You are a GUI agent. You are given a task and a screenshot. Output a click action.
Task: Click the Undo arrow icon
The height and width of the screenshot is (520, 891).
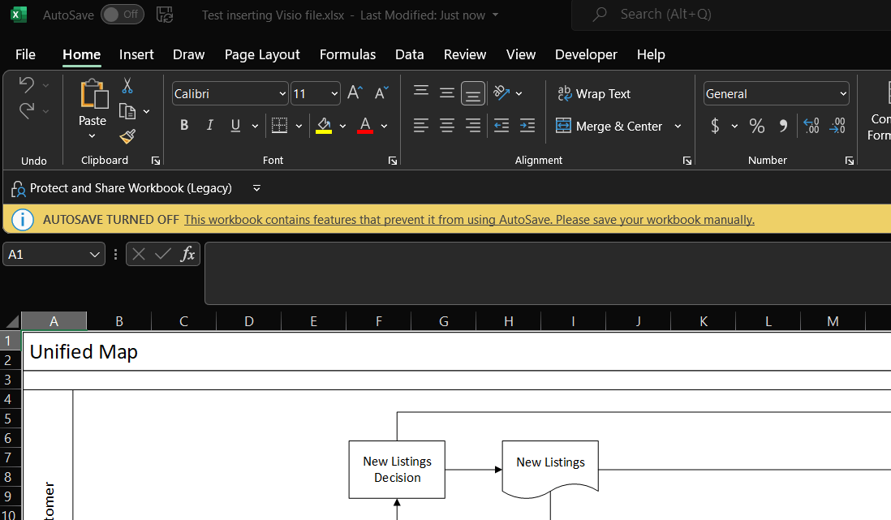(x=26, y=84)
